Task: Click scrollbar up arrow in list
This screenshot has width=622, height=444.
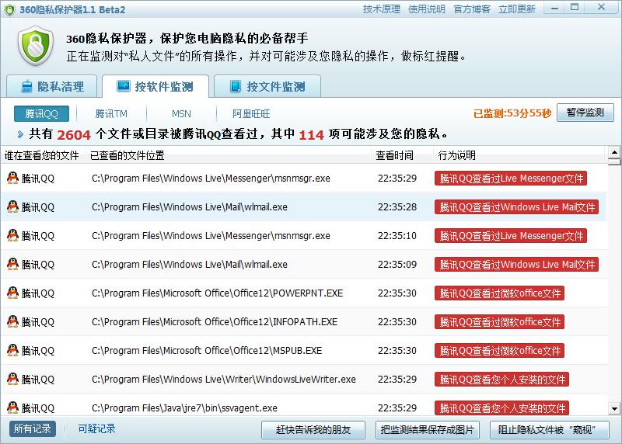Action: click(614, 152)
